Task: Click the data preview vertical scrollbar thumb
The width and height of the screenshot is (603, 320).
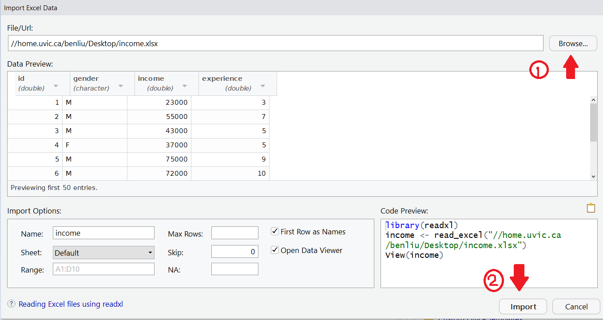Action: click(x=593, y=122)
